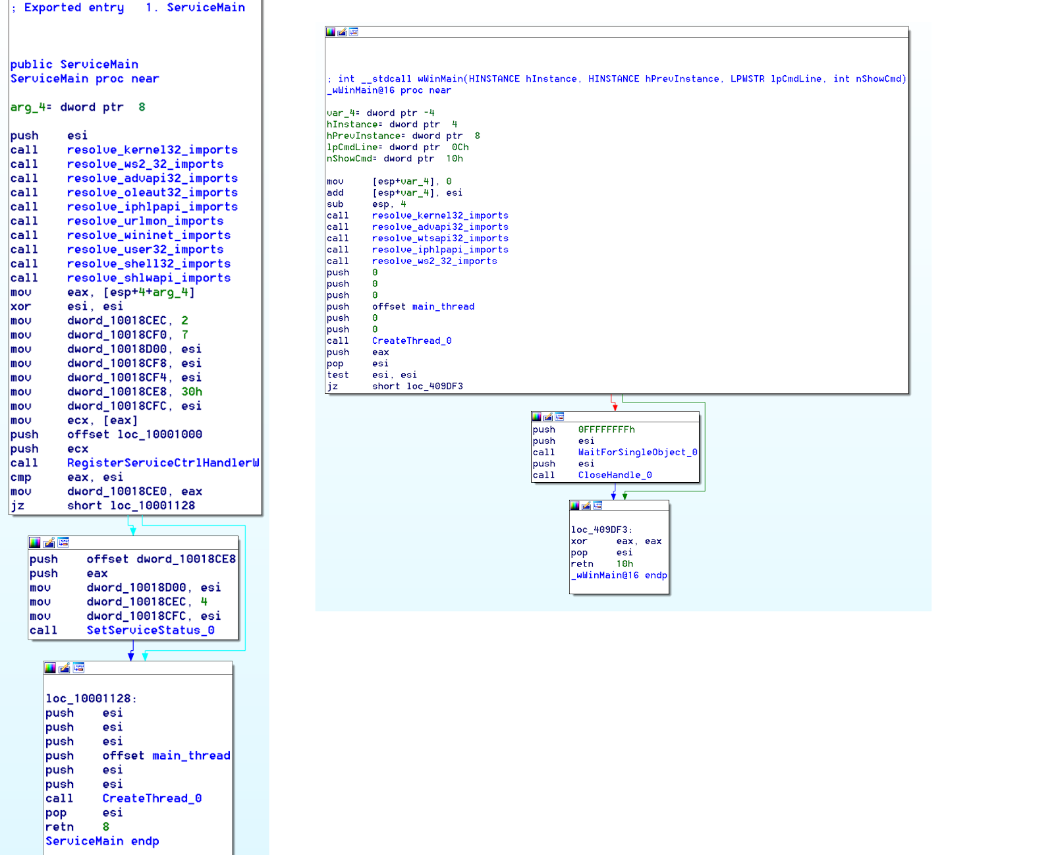The image size is (1054, 855).
Task: Click group nodes icon on SetServiceStatus_0 node
Action: coord(64,543)
